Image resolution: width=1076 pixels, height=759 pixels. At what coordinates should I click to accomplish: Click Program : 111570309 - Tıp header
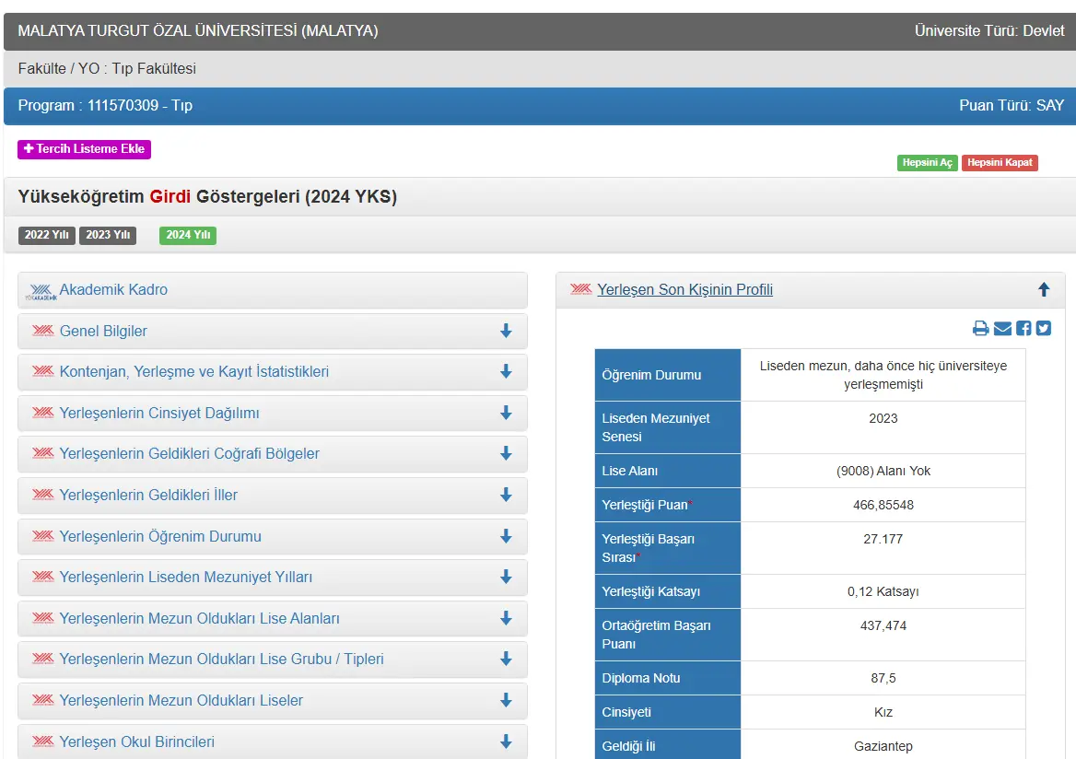(105, 106)
